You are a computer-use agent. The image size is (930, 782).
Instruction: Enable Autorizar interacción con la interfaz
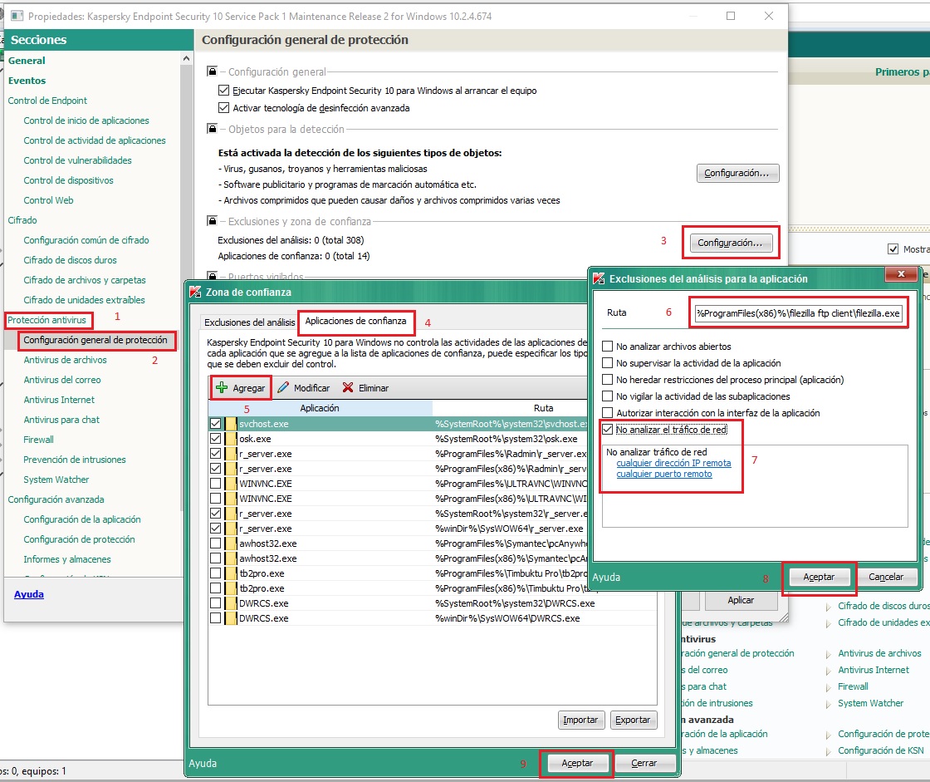[607, 413]
